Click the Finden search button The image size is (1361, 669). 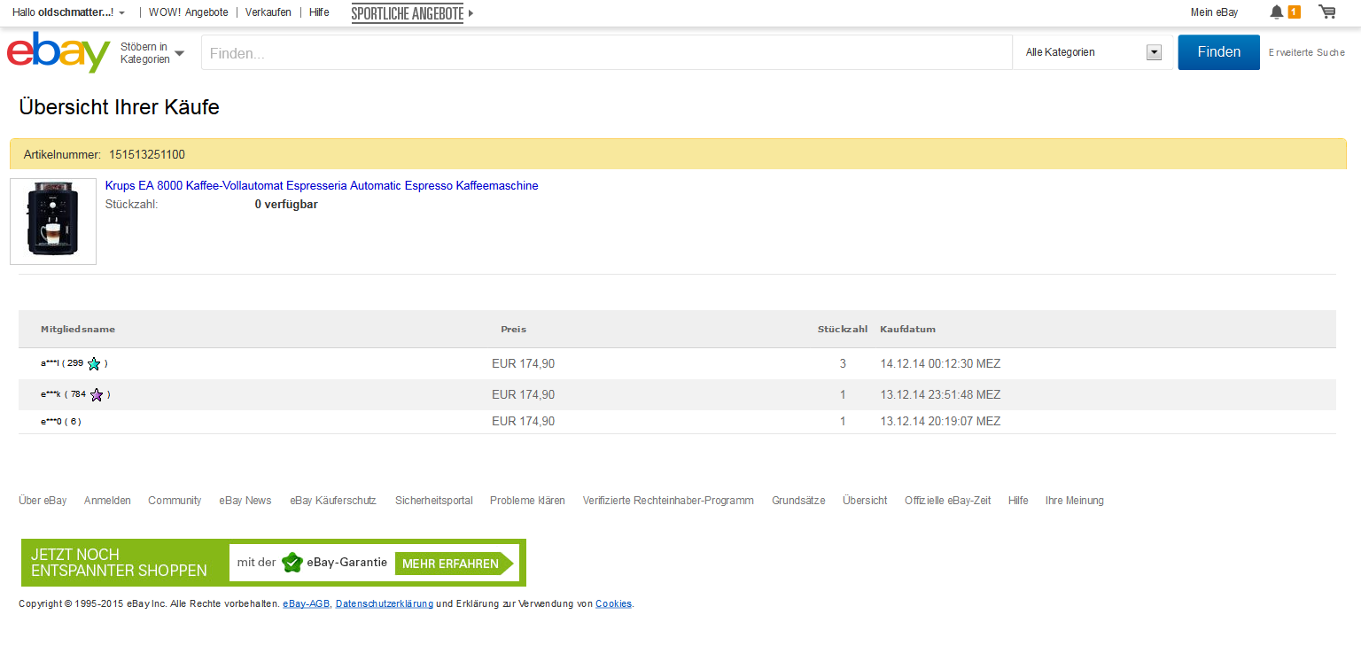1218,52
